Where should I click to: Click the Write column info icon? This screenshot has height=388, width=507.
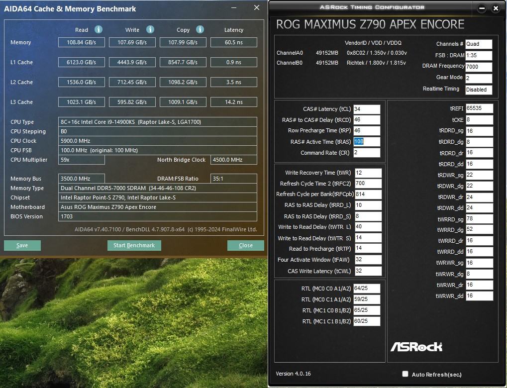tap(150, 29)
